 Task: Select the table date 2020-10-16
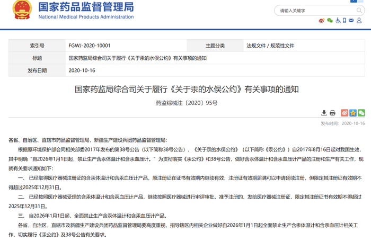point(82,70)
